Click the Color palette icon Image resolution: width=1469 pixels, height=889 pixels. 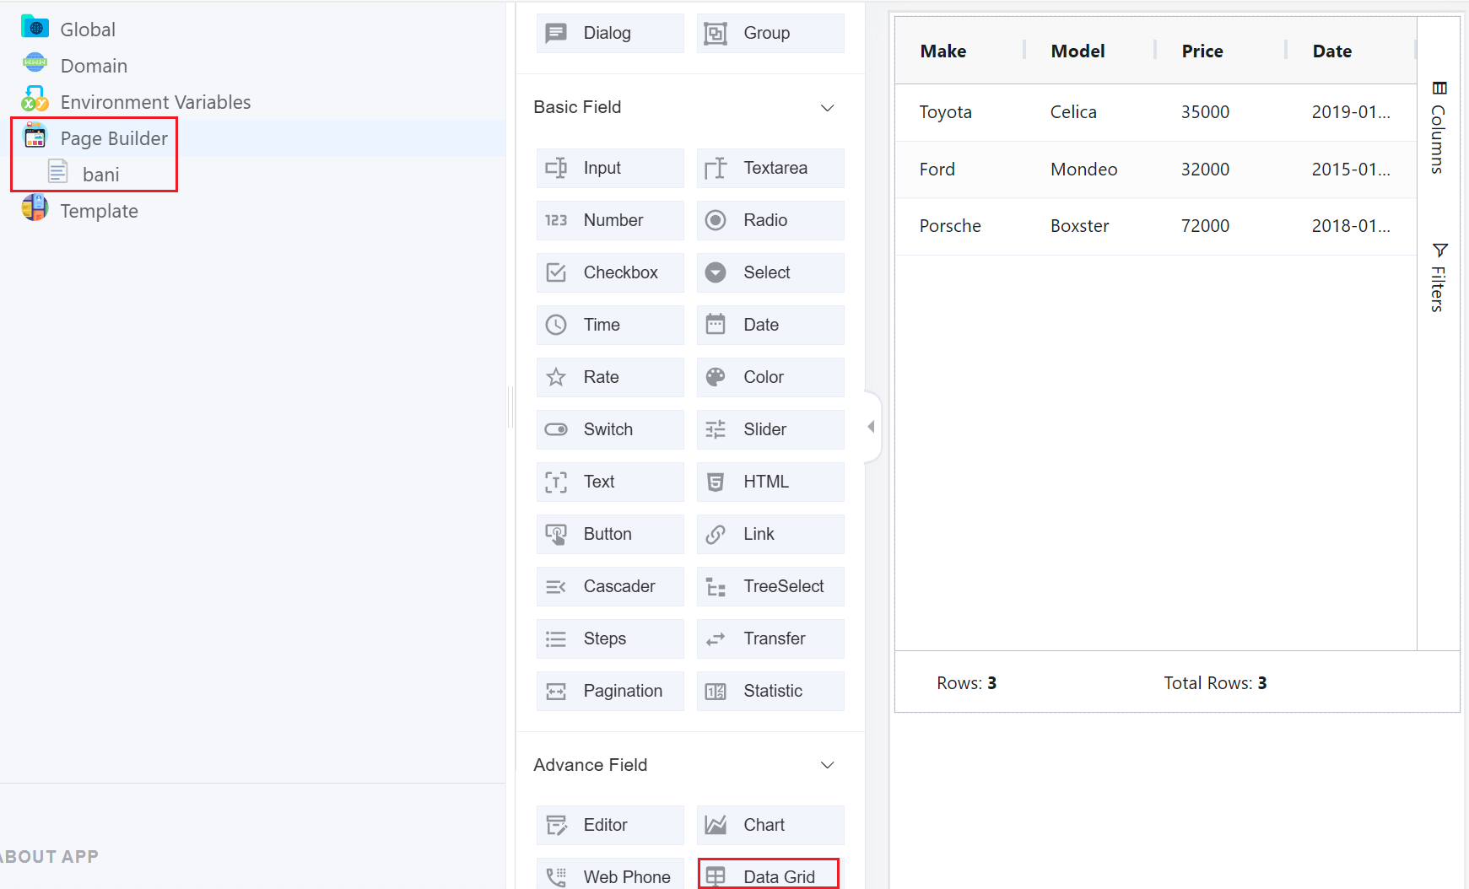[716, 377]
